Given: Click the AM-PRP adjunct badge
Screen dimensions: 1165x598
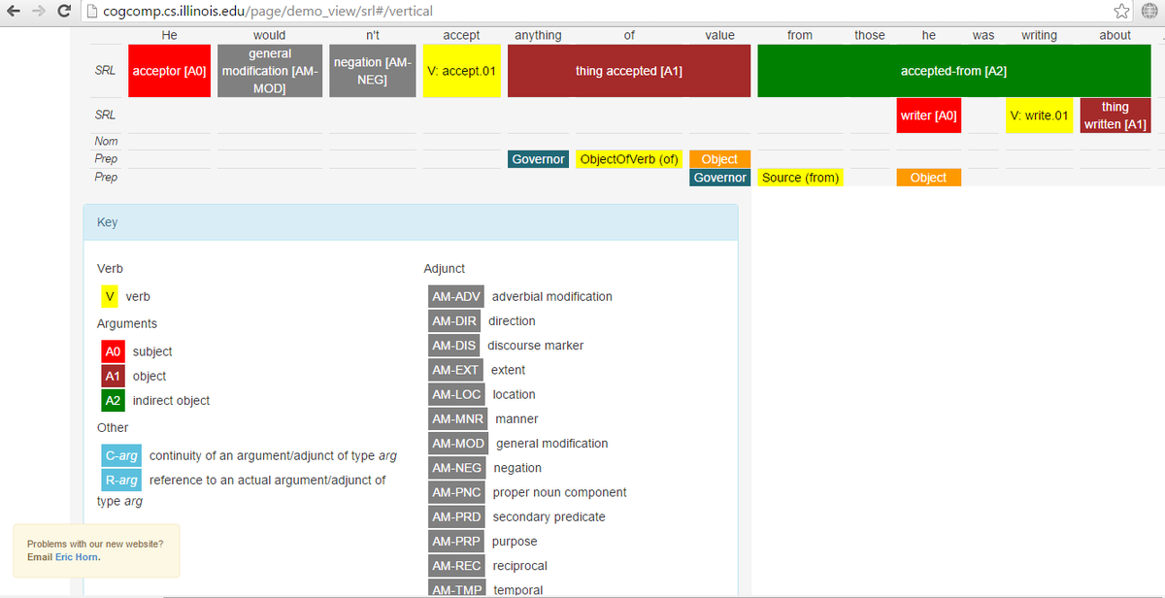Looking at the screenshot, I should pyautogui.click(x=456, y=541).
